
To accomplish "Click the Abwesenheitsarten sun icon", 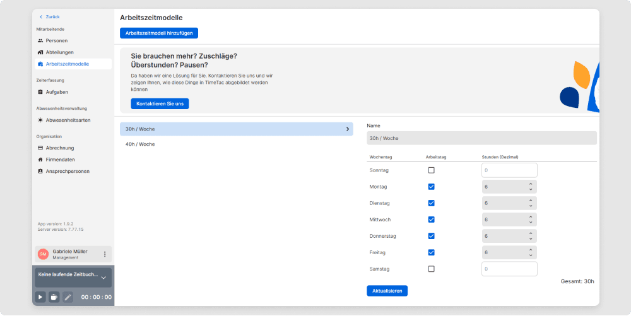I will (40, 120).
